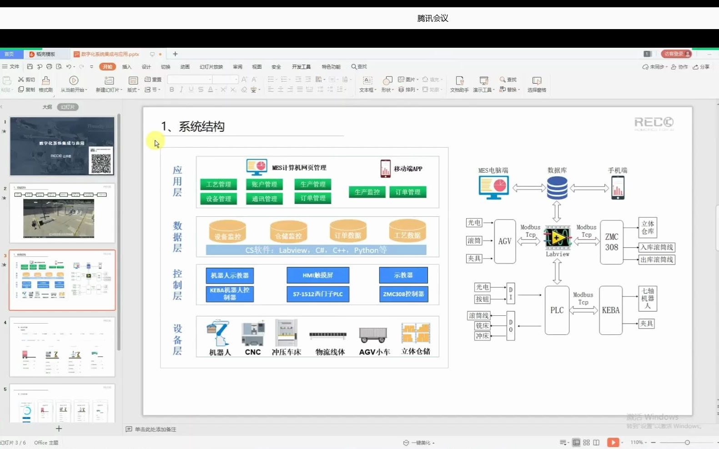Insert a Text Box (文本框)
This screenshot has height=449, width=719.
pos(367,84)
